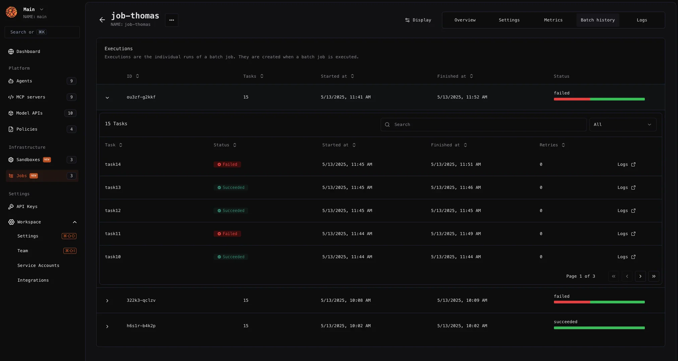Viewport: 678px width, 361px height.
Task: Click the back arrow beside job-thomas
Action: coord(102,20)
